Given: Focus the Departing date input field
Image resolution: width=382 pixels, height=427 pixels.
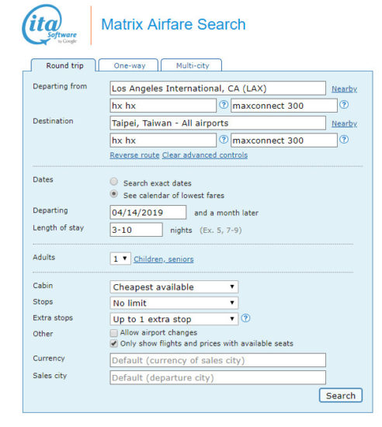Looking at the screenshot, I should pos(148,213).
